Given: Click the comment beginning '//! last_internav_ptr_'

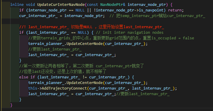Looking at the screenshot, I should tap(92, 27).
